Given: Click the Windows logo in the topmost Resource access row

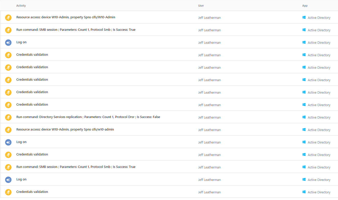Looking at the screenshot, I should coord(304,17).
